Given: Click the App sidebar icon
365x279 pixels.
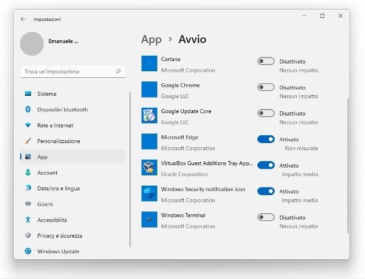Looking at the screenshot, I should [28, 156].
